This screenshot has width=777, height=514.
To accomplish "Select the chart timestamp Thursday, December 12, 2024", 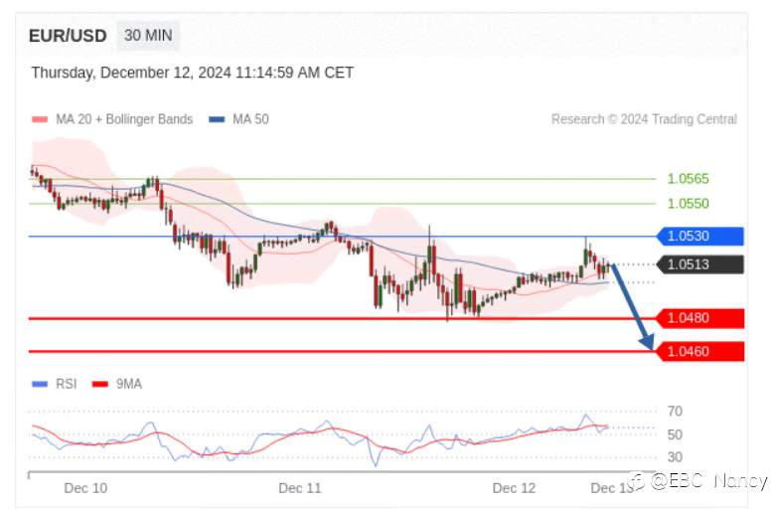I will (x=193, y=73).
